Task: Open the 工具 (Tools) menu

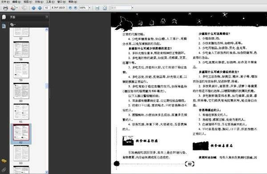Action: (50, 2)
